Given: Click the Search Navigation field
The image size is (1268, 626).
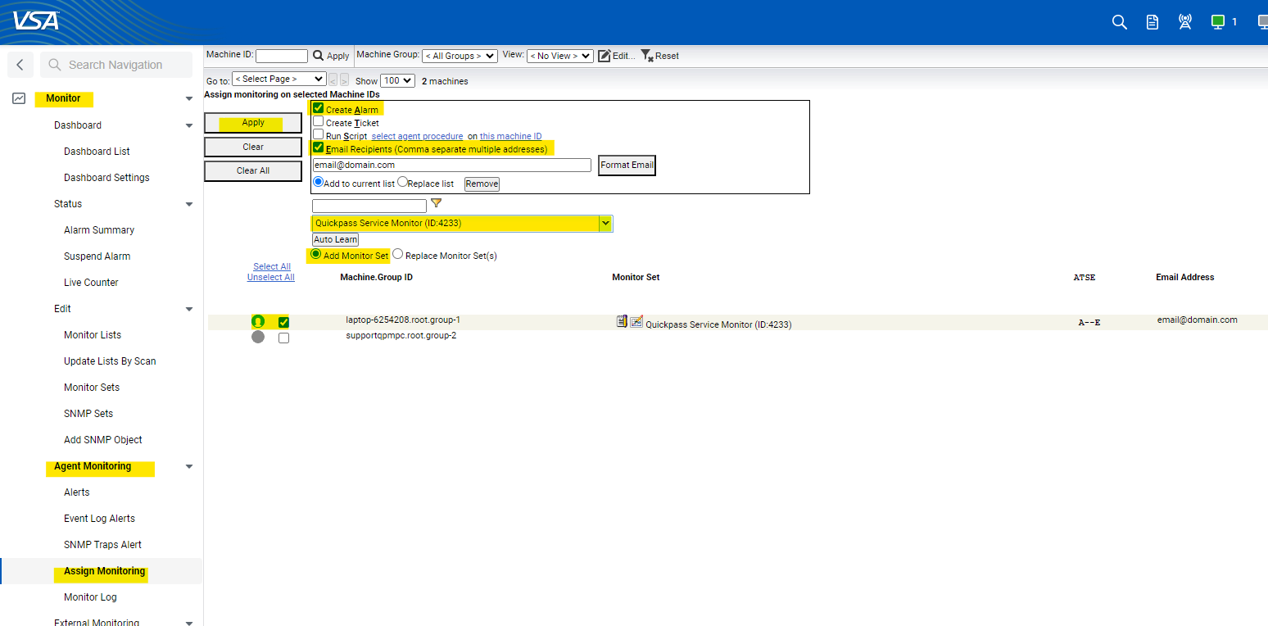Looking at the screenshot, I should coord(116,65).
